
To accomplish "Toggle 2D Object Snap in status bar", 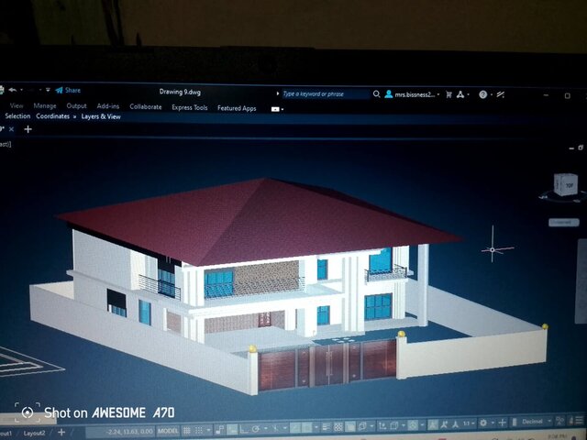I will click(307, 427).
